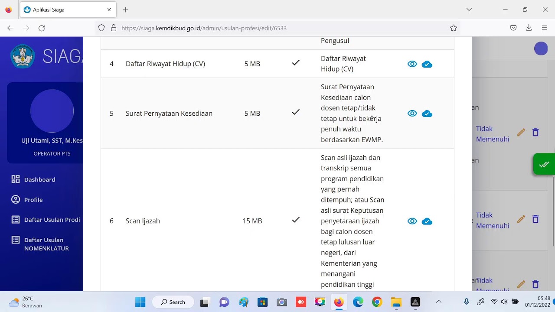555x312 pixels.
Task: Click the browser forward arrow
Action: coord(26,28)
